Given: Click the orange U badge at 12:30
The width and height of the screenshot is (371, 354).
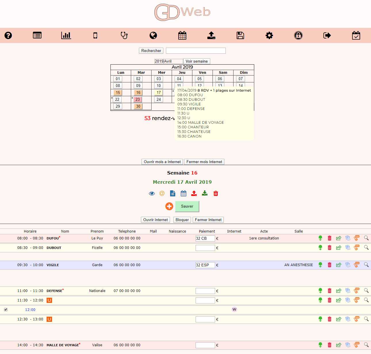Looking at the screenshot, I should click(x=49, y=319).
